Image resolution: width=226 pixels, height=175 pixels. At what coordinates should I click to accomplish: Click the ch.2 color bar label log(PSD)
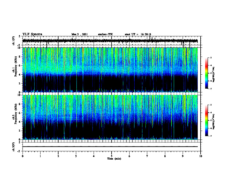(214, 122)
